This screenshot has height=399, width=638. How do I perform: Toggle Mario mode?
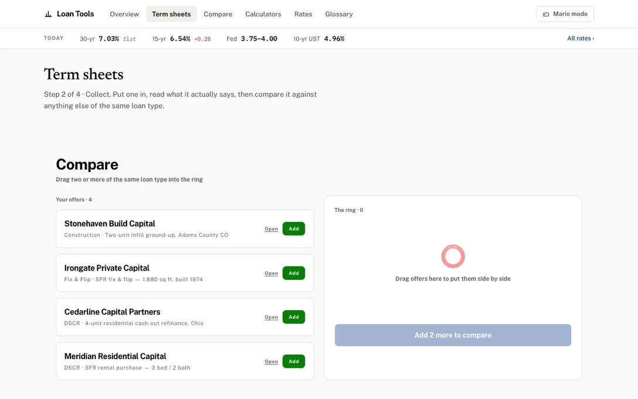pos(565,14)
